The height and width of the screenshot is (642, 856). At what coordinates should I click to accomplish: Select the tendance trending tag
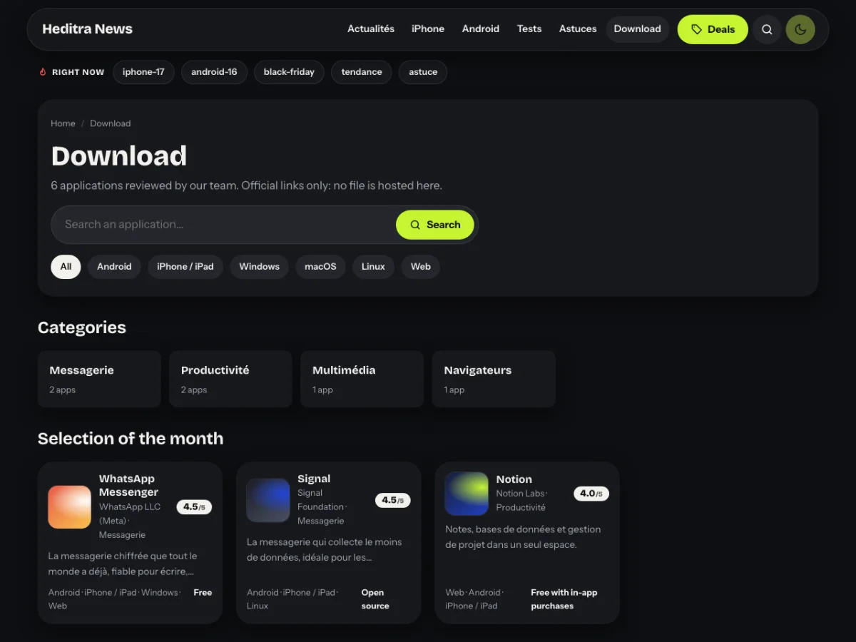pos(362,72)
